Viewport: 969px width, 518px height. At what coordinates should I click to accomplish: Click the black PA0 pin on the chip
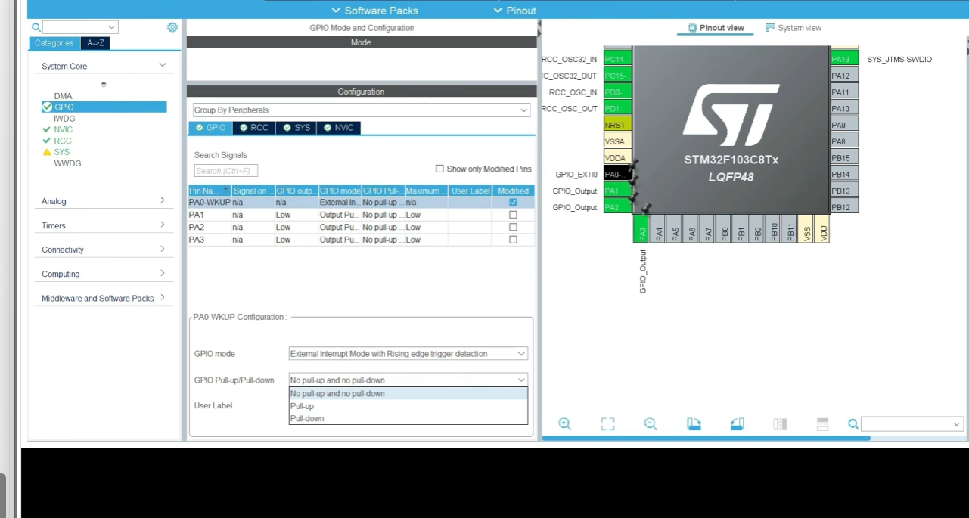point(617,174)
